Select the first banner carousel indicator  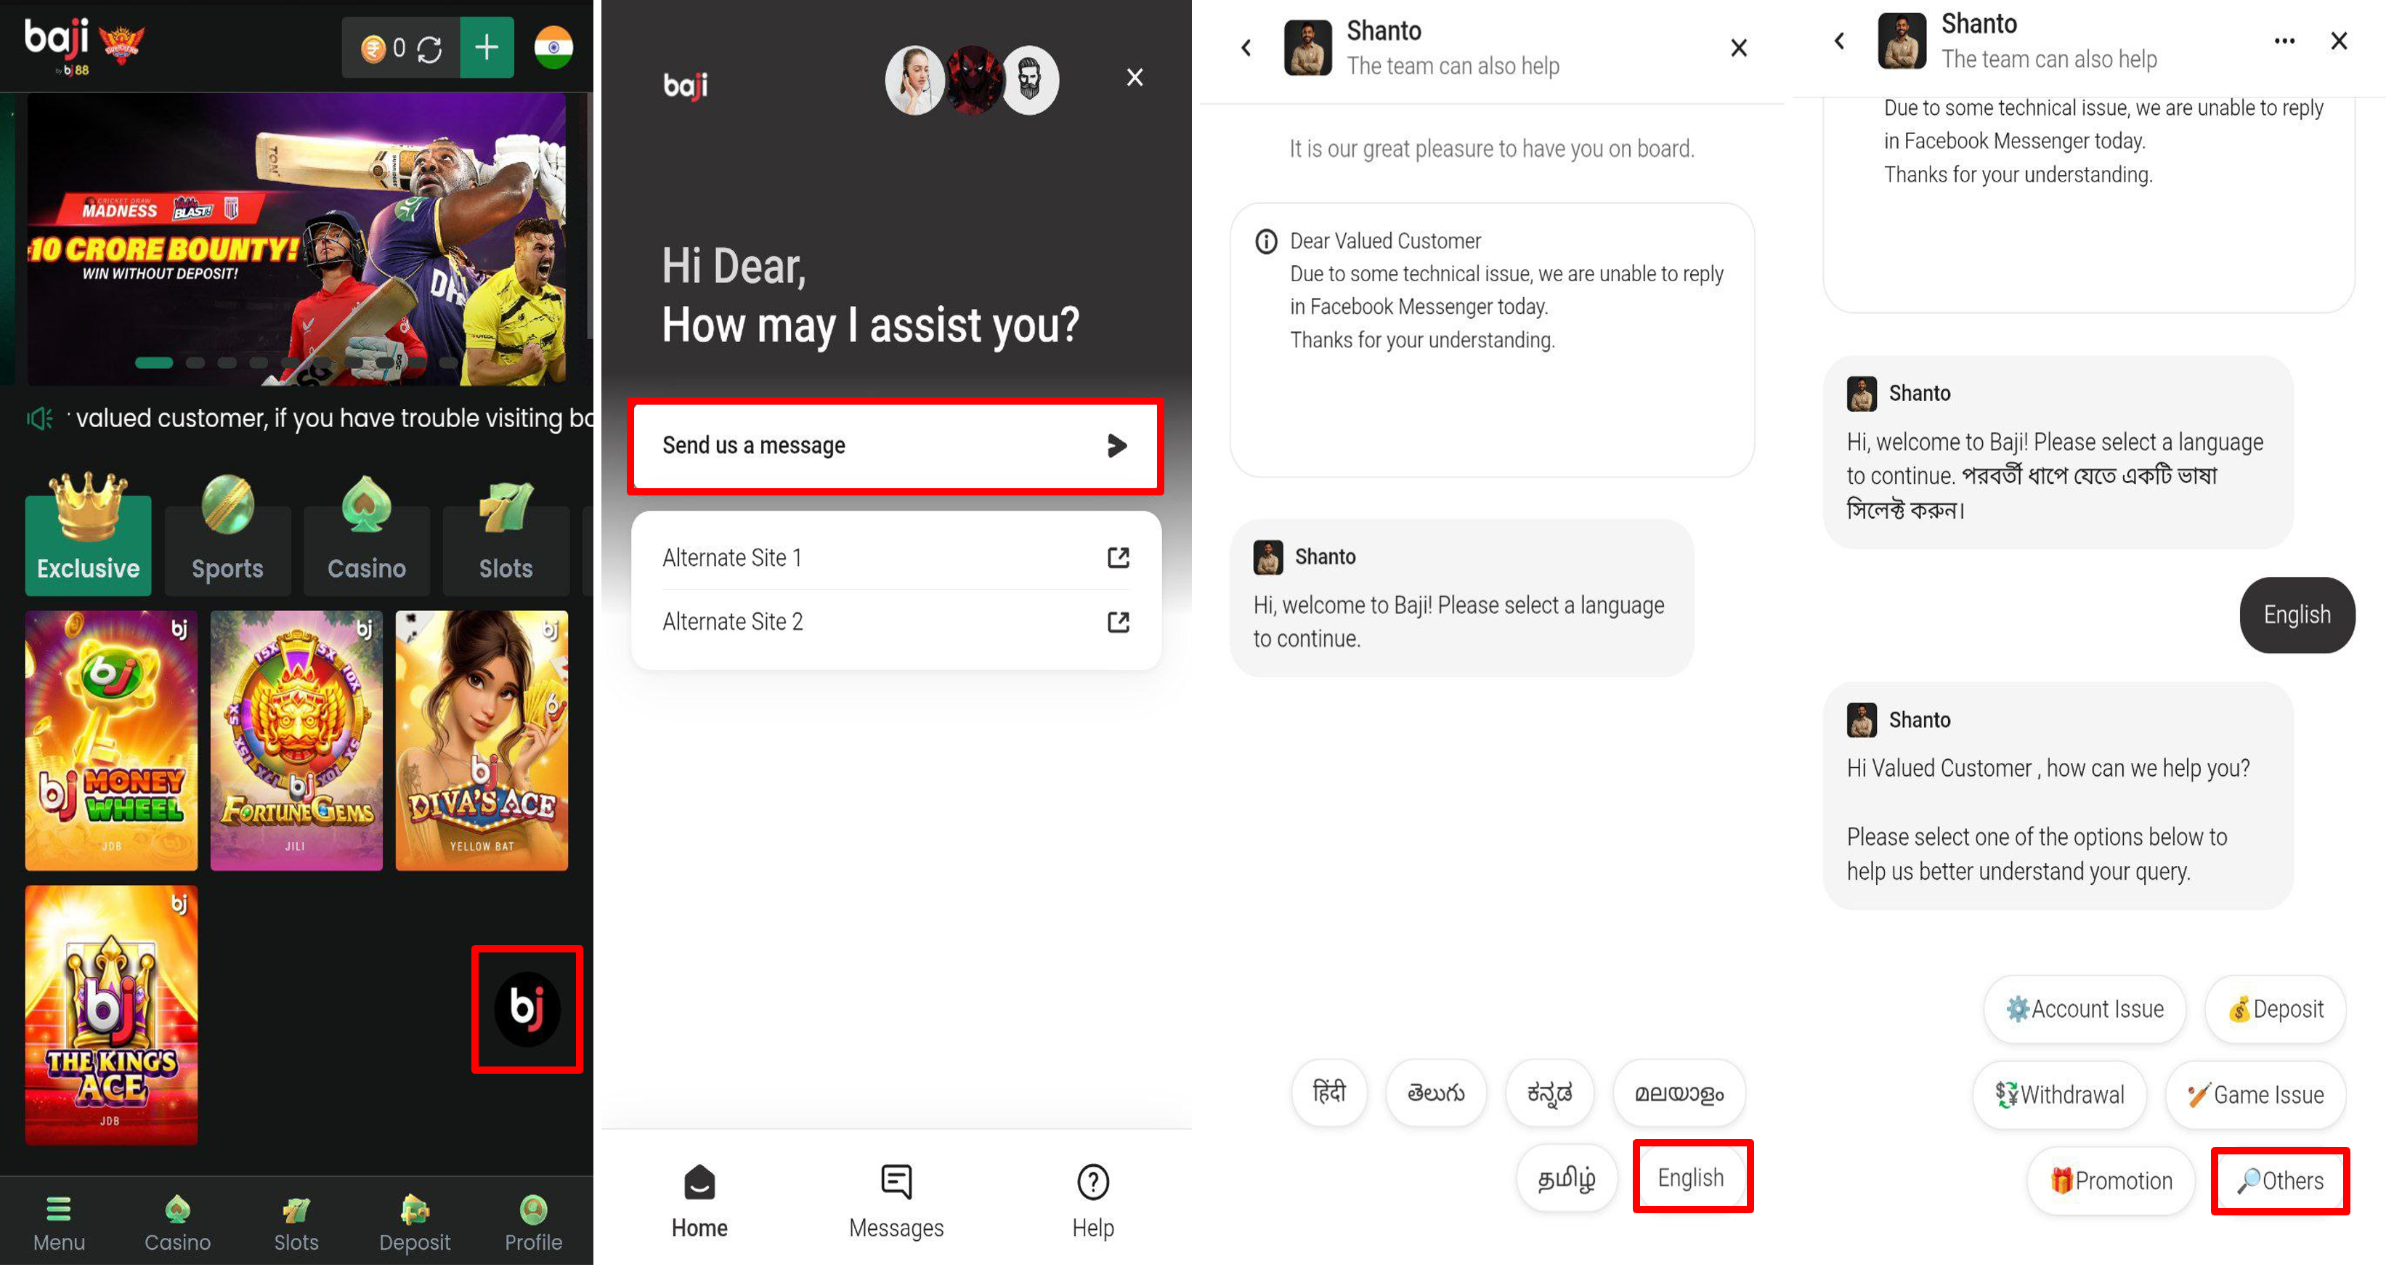tap(154, 363)
